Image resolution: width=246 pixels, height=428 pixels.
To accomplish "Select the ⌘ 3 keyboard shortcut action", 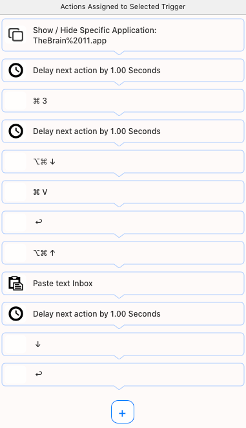I will point(123,101).
